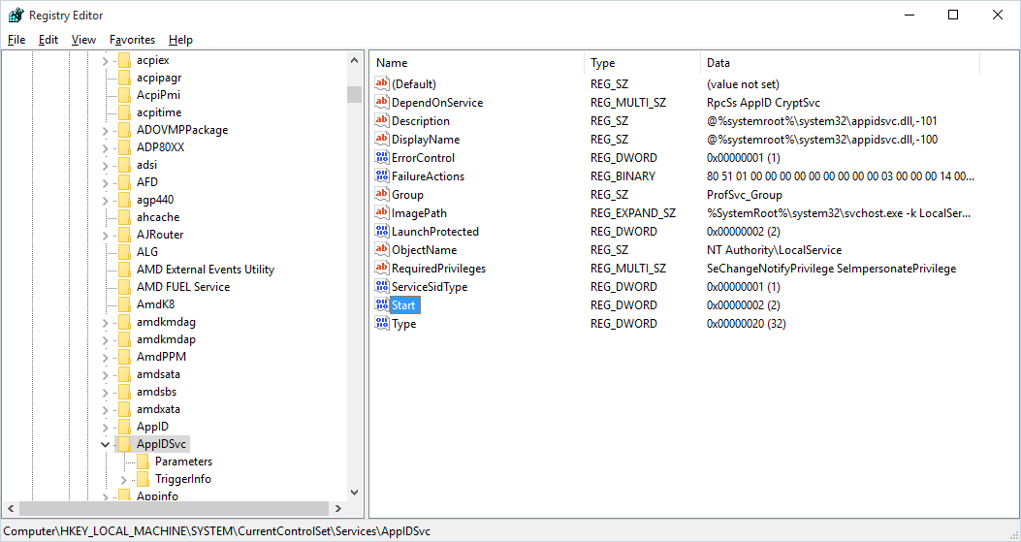Expand the AmdPPM key

106,357
